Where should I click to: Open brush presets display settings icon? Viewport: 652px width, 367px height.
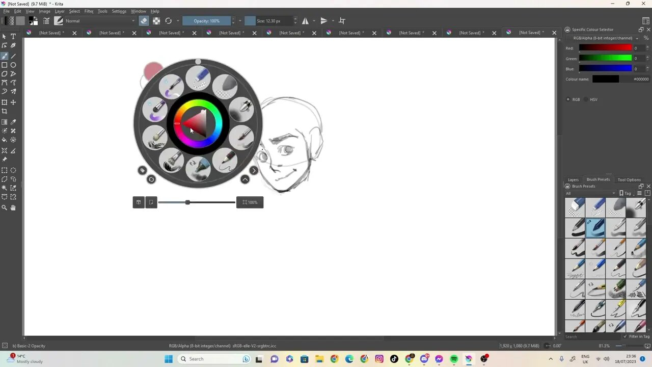click(x=639, y=193)
